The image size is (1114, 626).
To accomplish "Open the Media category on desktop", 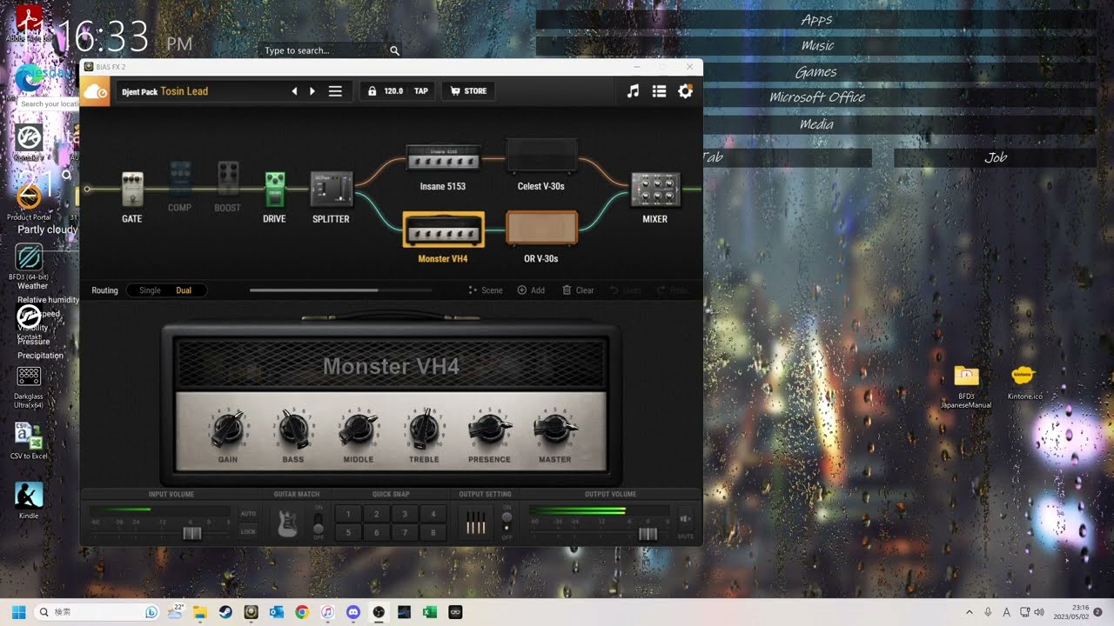I will [x=816, y=124].
